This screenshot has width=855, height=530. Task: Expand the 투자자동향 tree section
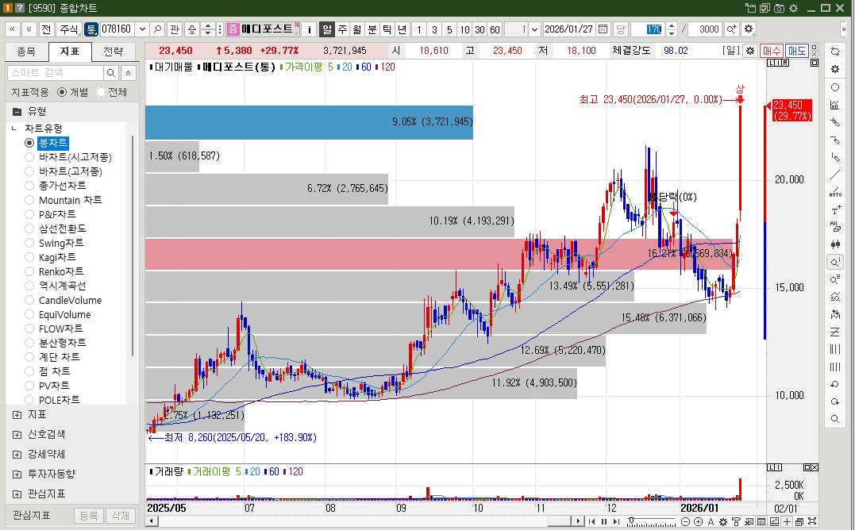point(17,474)
